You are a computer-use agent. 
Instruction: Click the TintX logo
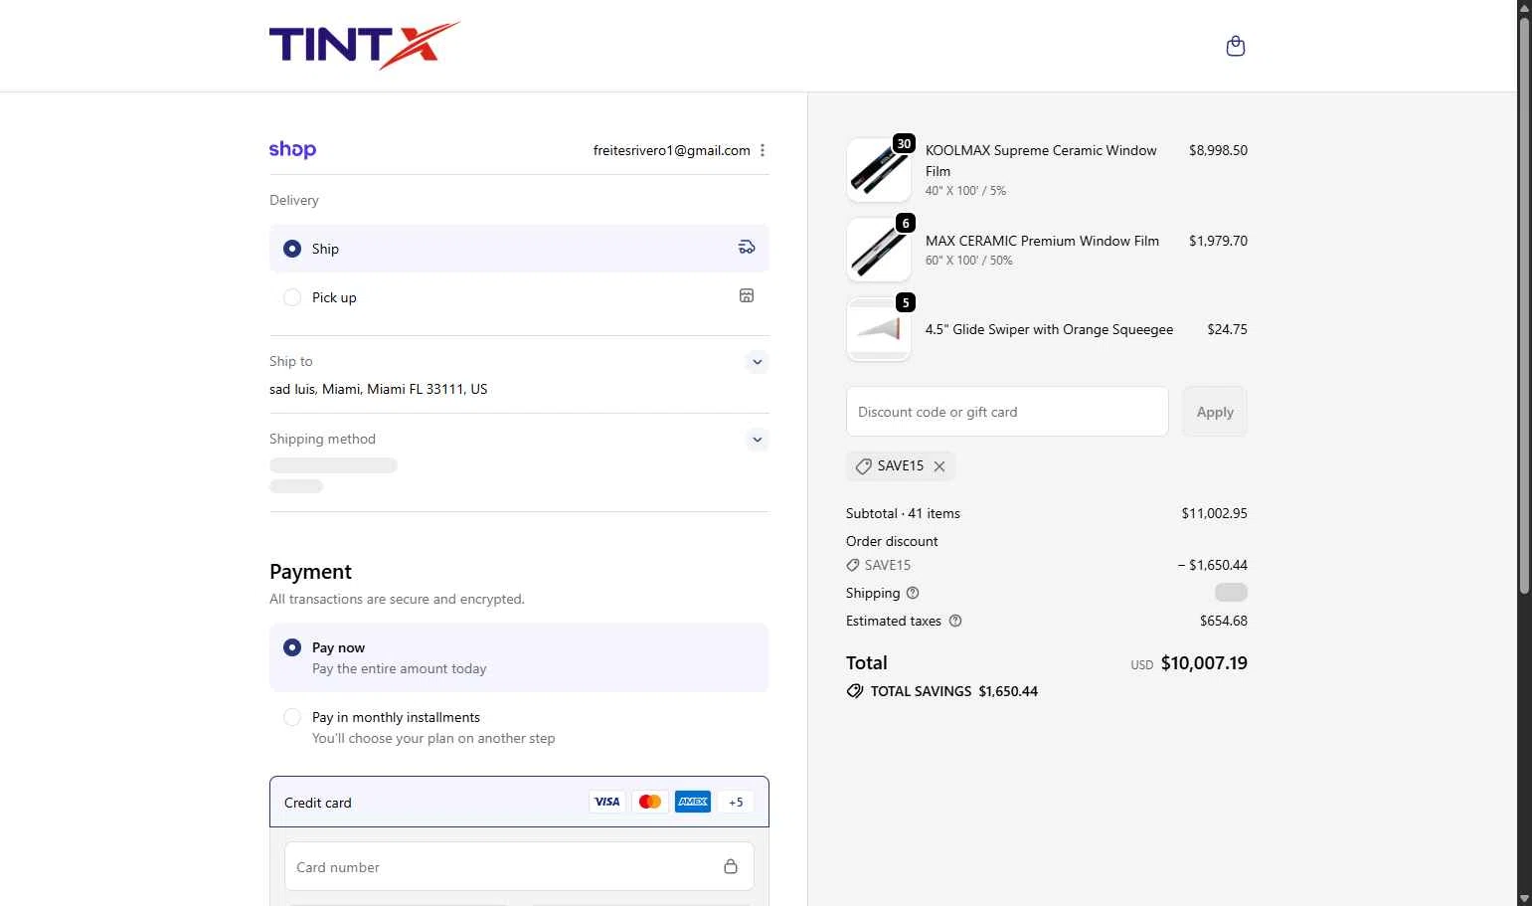(x=364, y=46)
